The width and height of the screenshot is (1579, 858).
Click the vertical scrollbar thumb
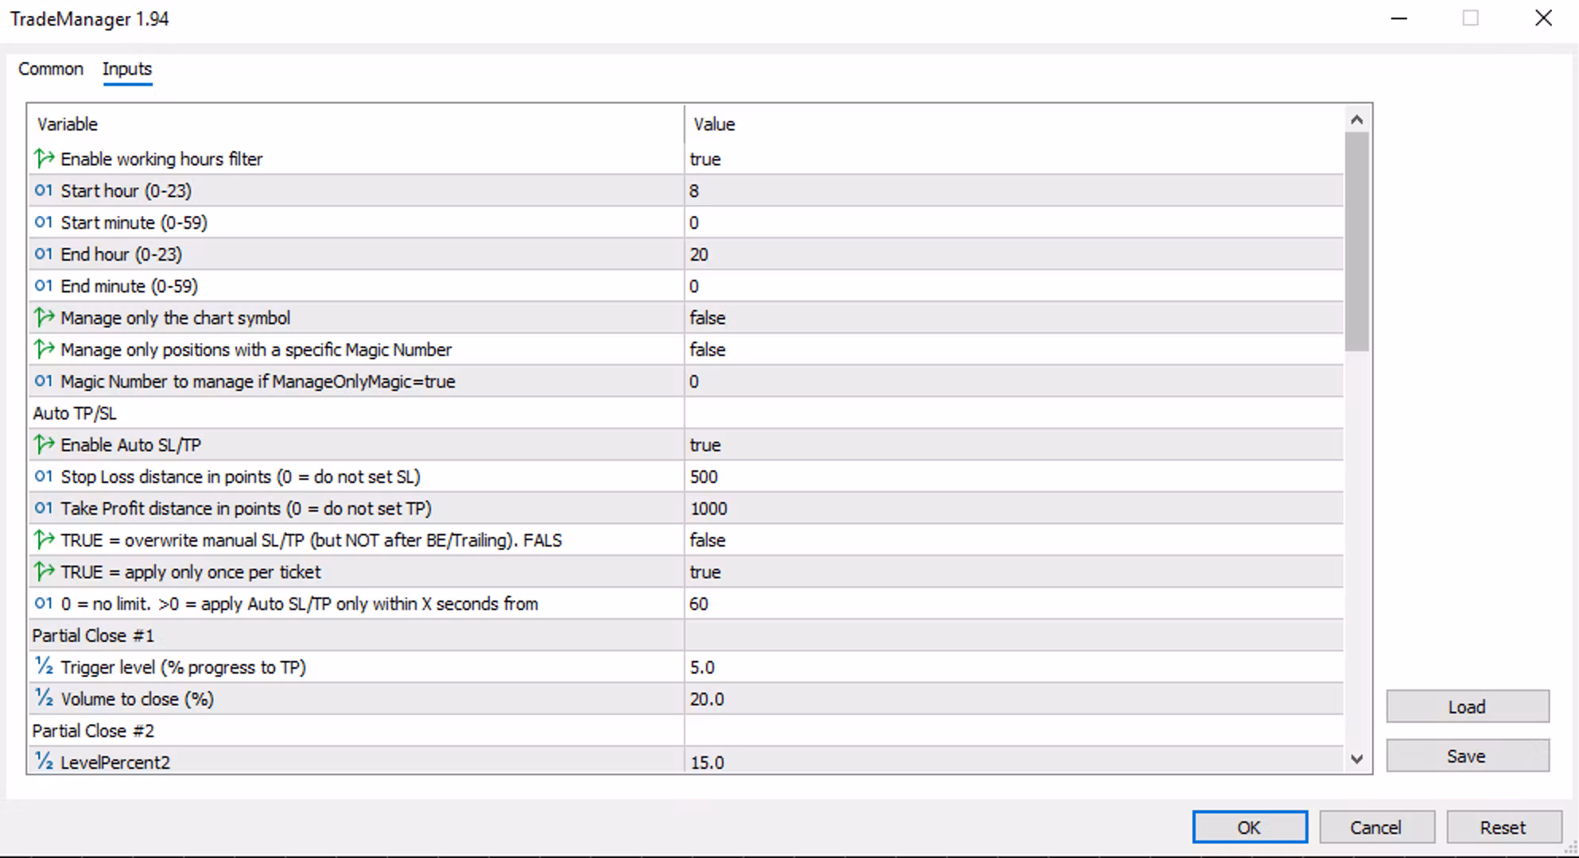1356,242
